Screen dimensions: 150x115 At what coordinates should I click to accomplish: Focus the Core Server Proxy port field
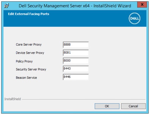(x=76, y=45)
